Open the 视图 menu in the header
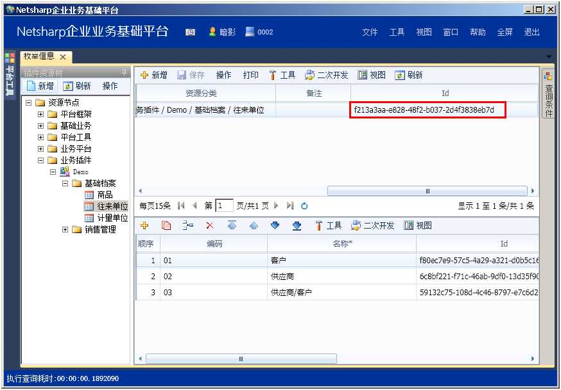Viewport: 561px width, 390px height. (424, 32)
